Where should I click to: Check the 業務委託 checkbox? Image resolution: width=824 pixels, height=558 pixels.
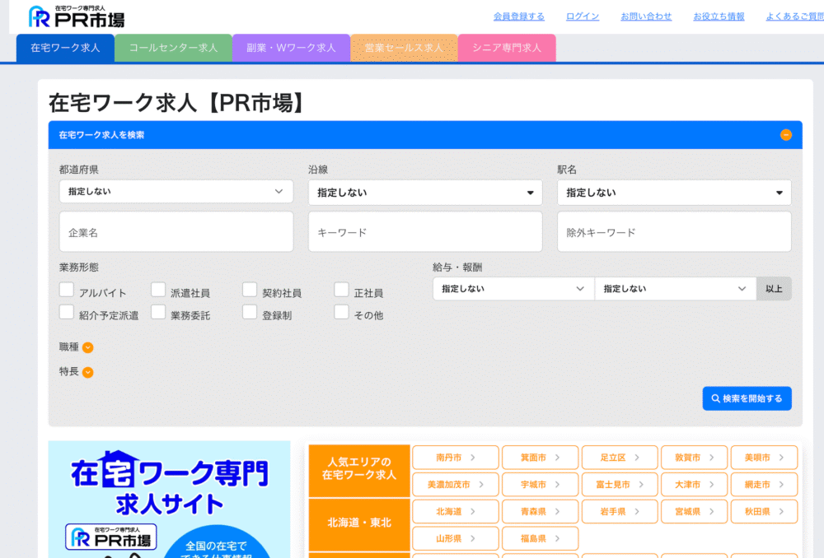(x=158, y=312)
